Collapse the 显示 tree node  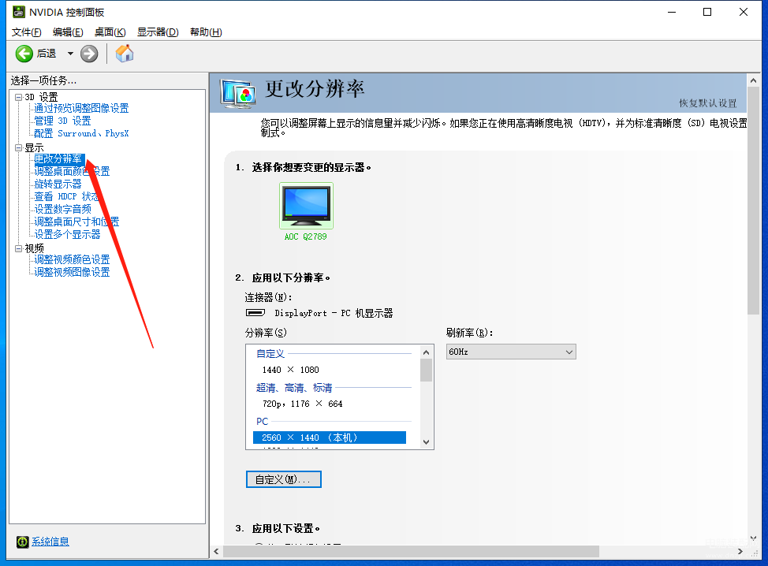pos(19,147)
